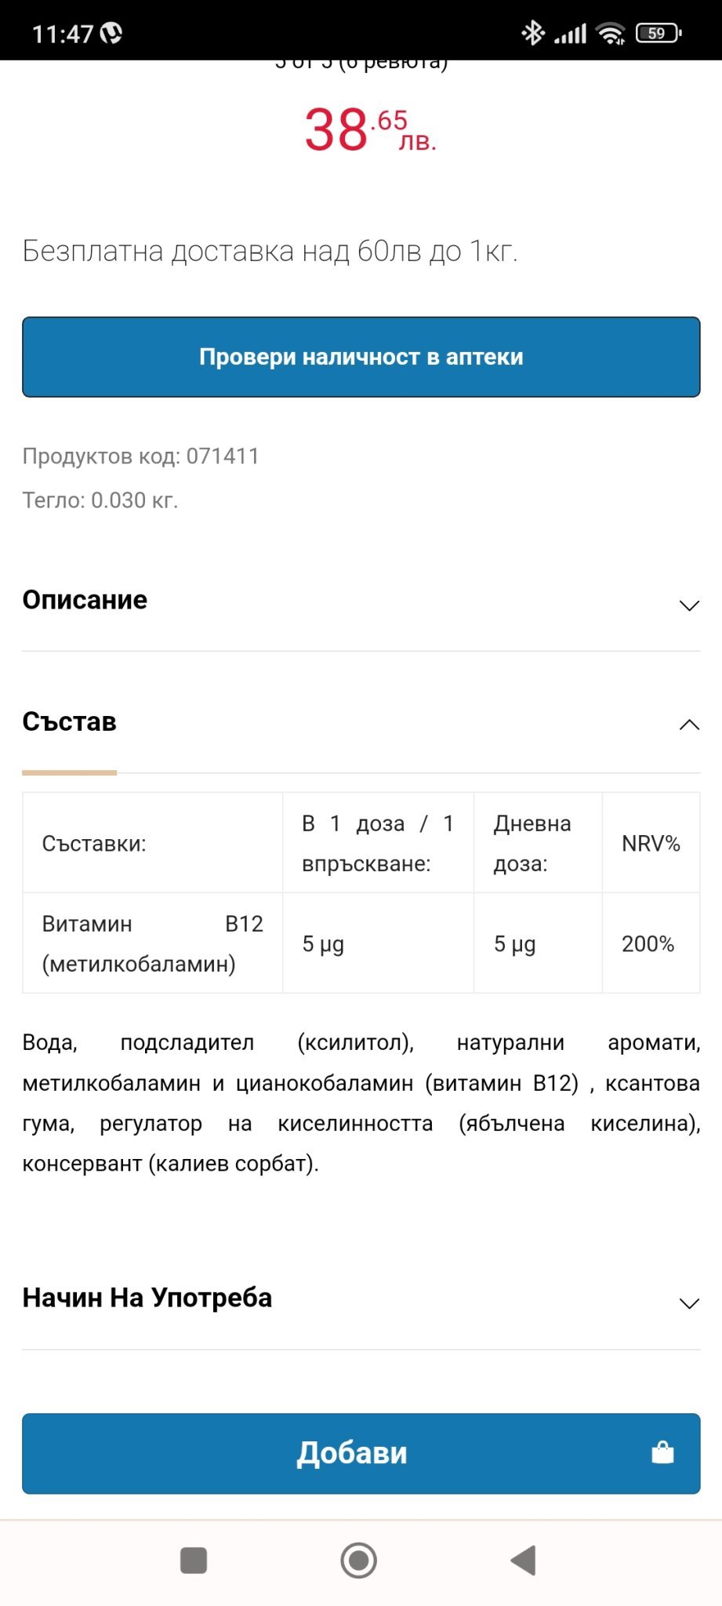This screenshot has height=1606, width=722.
Task: Collapse the Състав section chevron
Action: click(689, 725)
